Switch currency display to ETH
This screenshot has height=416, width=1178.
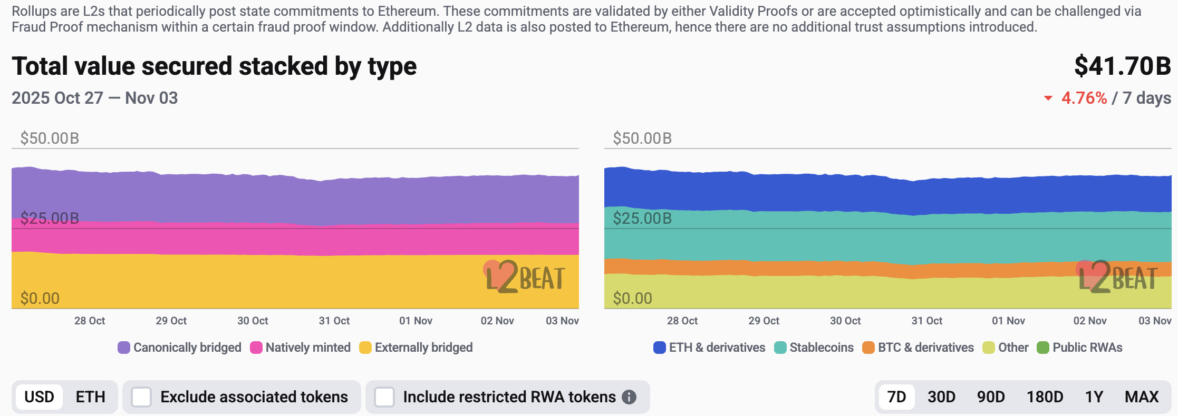90,397
